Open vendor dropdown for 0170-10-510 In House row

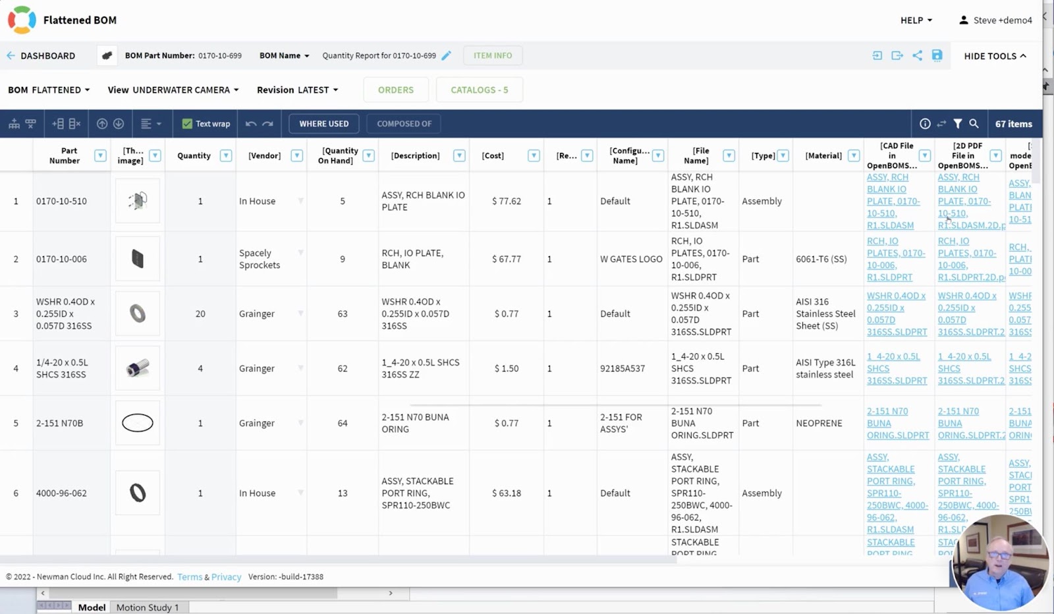[300, 201]
